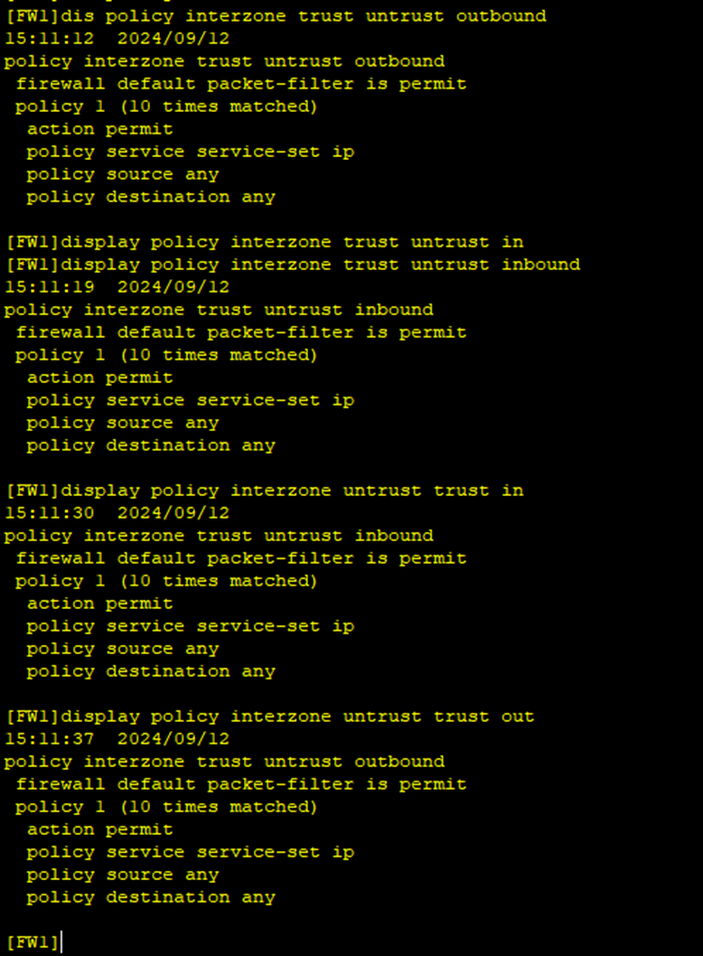Click the output header line directly below 15:11:19

point(219,310)
